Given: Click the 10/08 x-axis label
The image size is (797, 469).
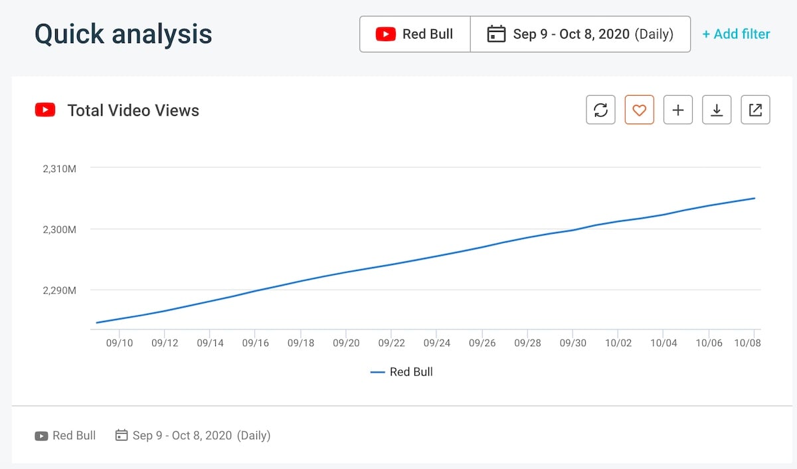Looking at the screenshot, I should (x=747, y=343).
